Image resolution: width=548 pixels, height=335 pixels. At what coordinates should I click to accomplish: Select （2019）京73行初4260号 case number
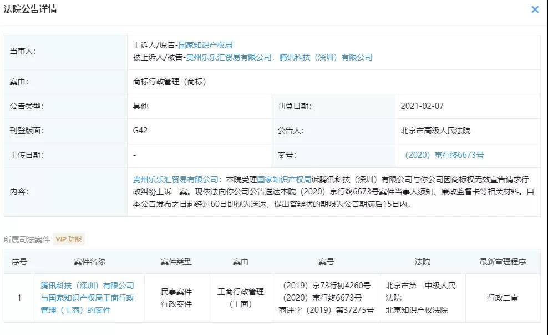[x=327, y=286]
